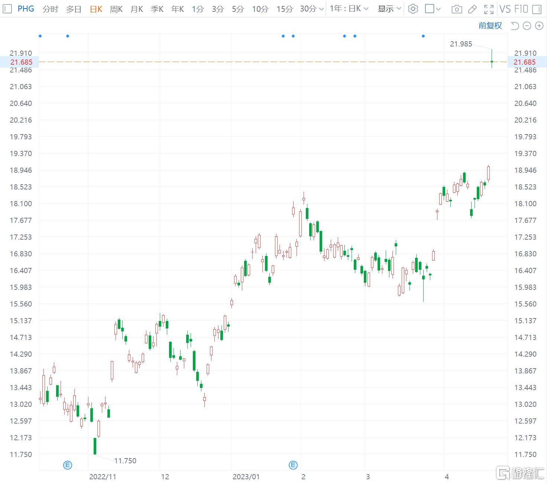Select the 周K weekly candlestick tab
The width and height of the screenshot is (547, 483).
[x=116, y=9]
